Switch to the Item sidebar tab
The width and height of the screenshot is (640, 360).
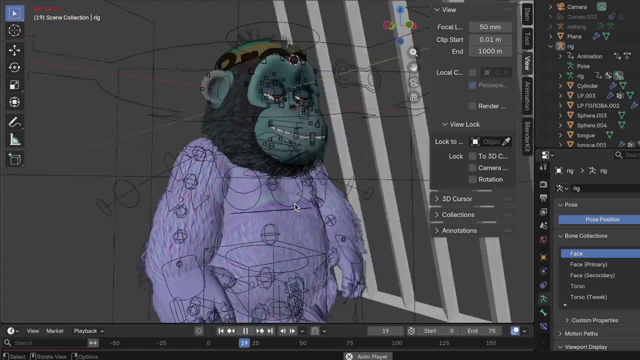click(527, 14)
